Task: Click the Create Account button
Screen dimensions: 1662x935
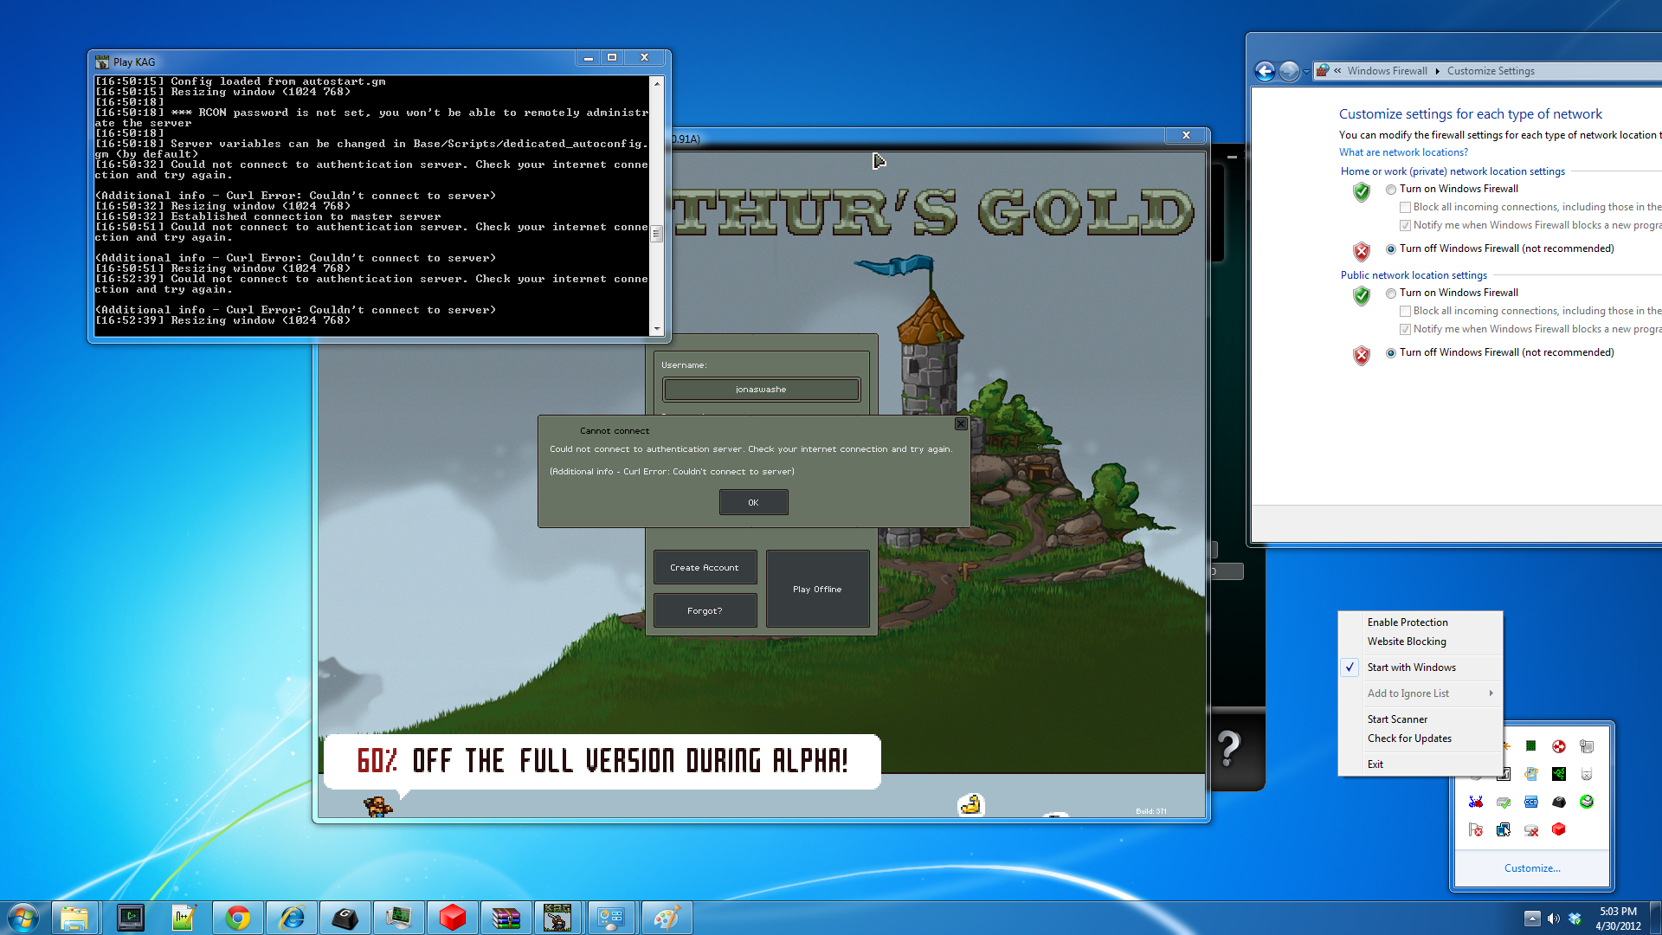Action: (705, 568)
